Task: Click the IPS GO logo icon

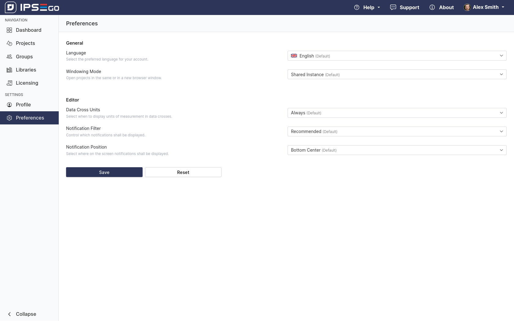Action: [x=10, y=7]
